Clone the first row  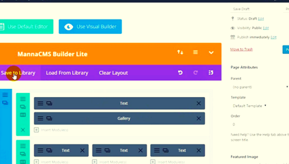pyautogui.click(x=23, y=107)
